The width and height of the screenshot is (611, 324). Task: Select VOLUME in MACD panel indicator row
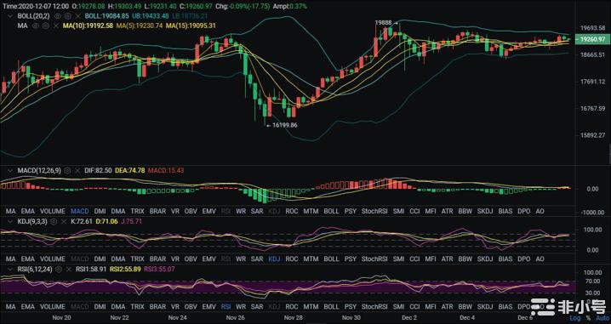[53, 212]
